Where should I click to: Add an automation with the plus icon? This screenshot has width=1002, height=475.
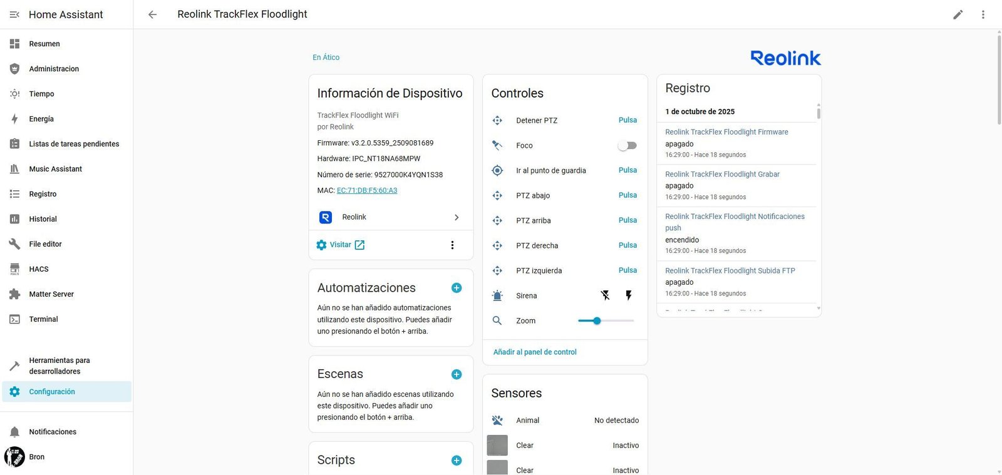pos(457,288)
